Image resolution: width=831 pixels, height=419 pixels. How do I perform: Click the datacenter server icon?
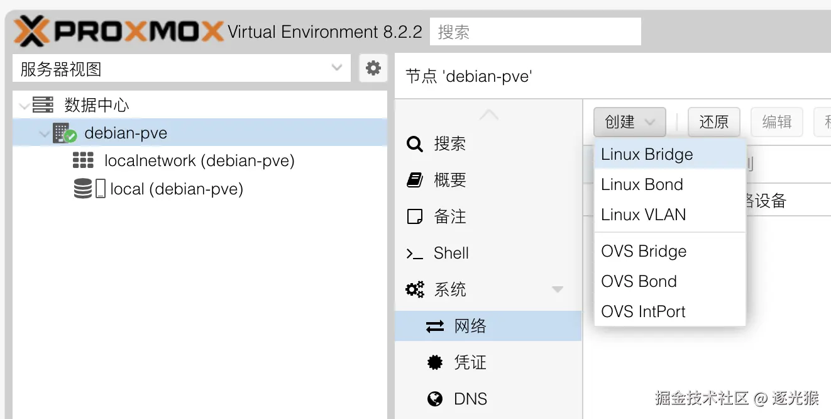click(x=43, y=105)
